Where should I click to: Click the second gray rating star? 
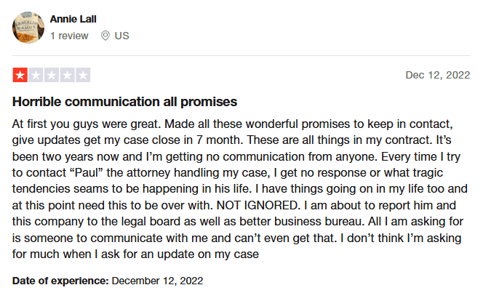(x=36, y=75)
